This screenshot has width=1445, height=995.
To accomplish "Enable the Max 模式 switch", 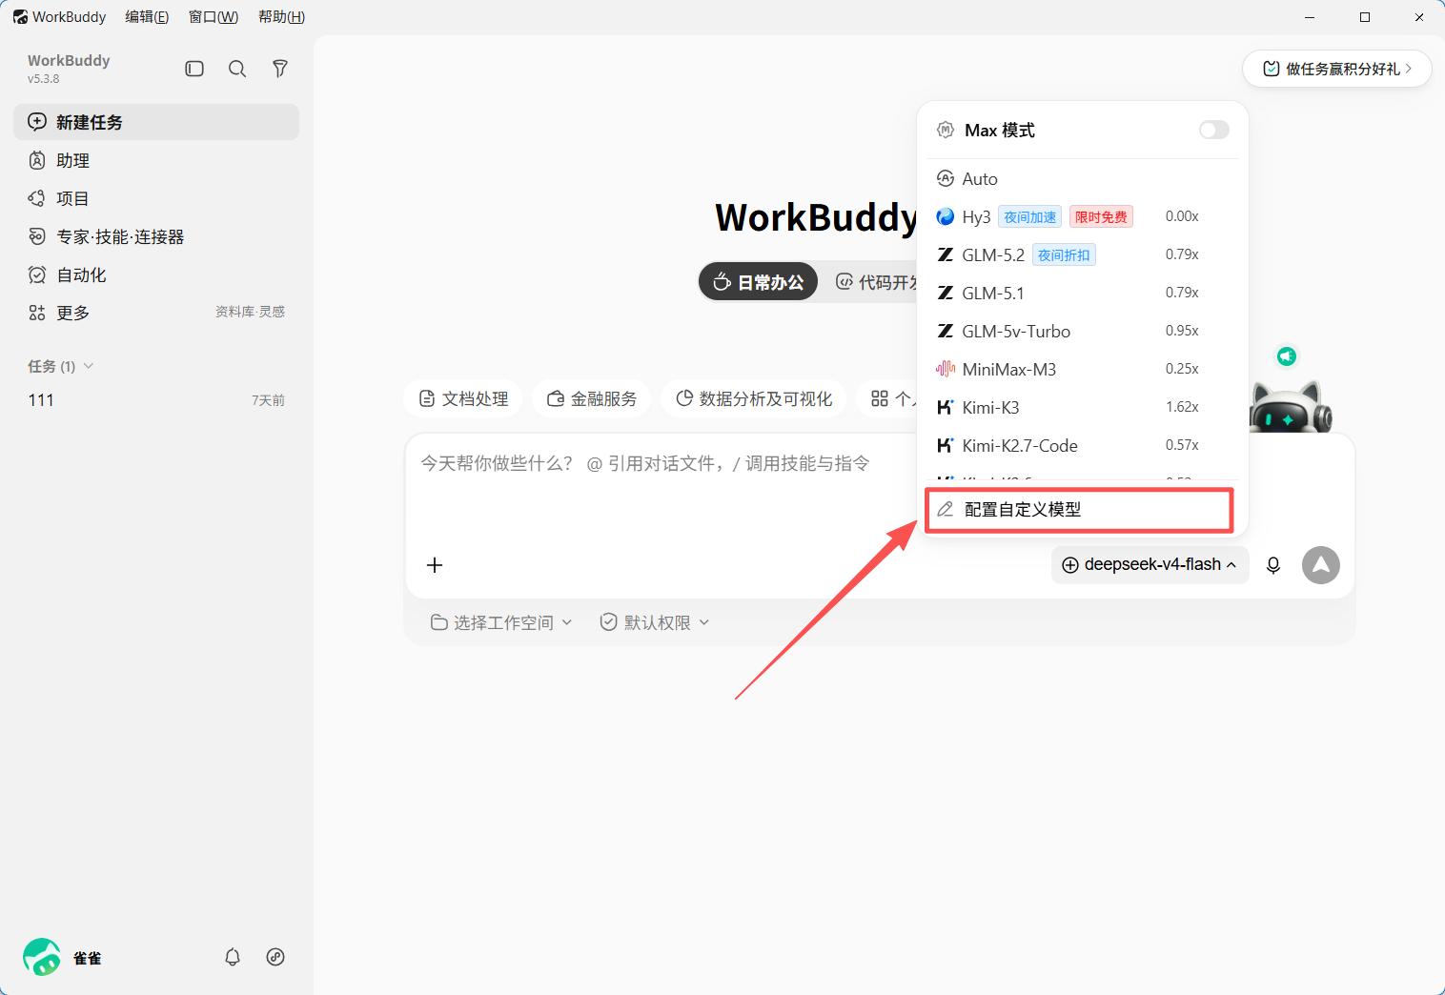I will [x=1214, y=130].
